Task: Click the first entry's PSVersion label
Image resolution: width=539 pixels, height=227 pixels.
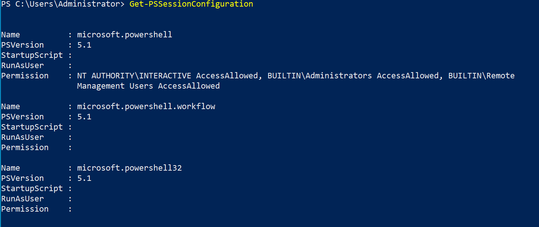Action: [22, 45]
